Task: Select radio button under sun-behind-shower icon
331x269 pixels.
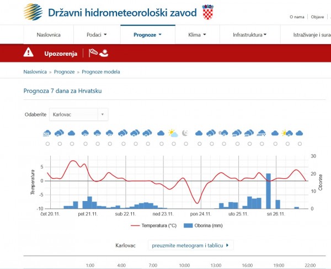Action: [x=287, y=144]
